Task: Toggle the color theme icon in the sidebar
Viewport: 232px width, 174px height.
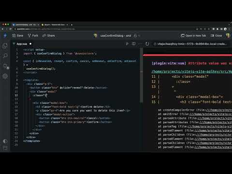Action: (x=5, y=141)
